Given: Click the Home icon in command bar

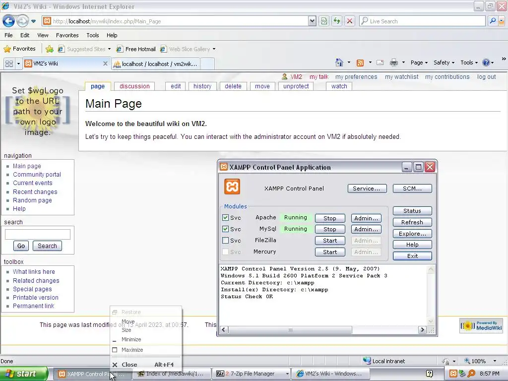Looking at the screenshot, I should (x=339, y=63).
